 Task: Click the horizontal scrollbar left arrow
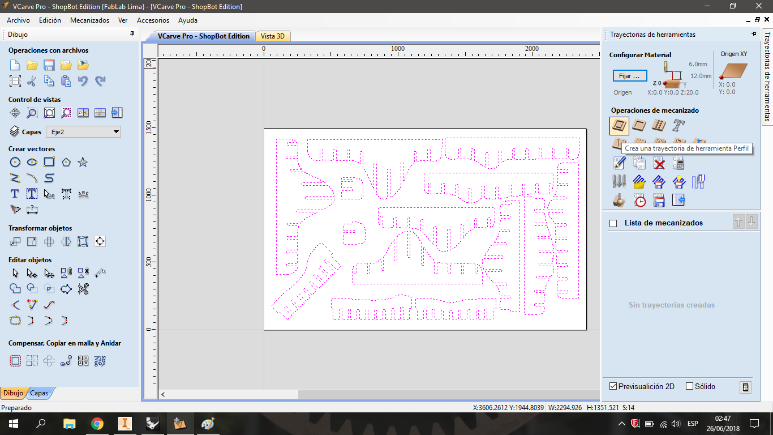[x=163, y=394]
